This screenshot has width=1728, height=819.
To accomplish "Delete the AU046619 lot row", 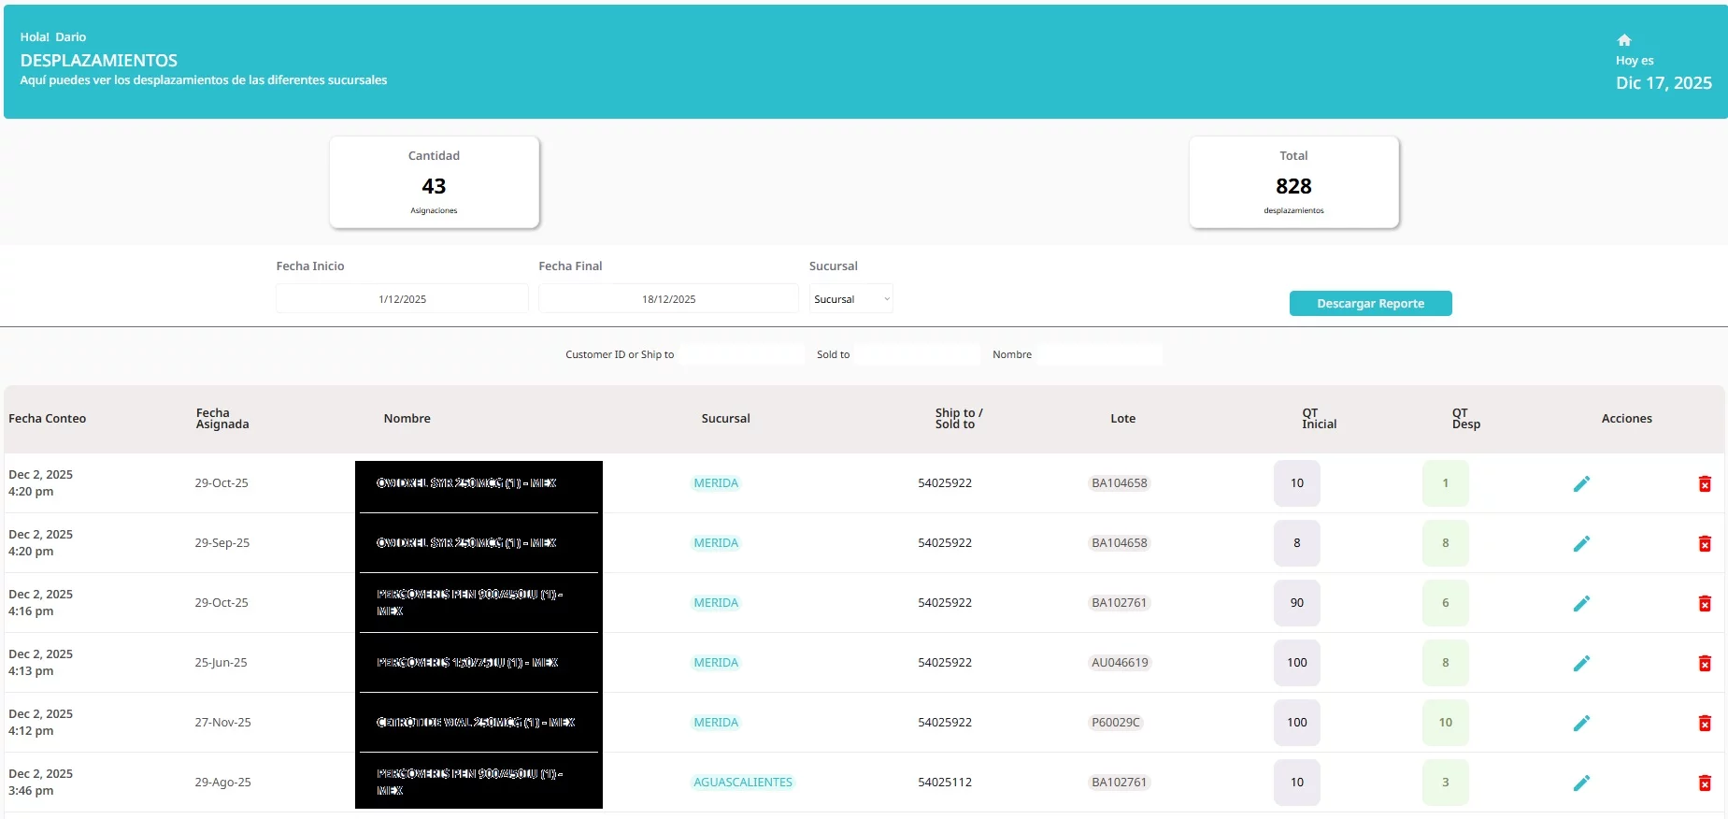I will pyautogui.click(x=1705, y=663).
